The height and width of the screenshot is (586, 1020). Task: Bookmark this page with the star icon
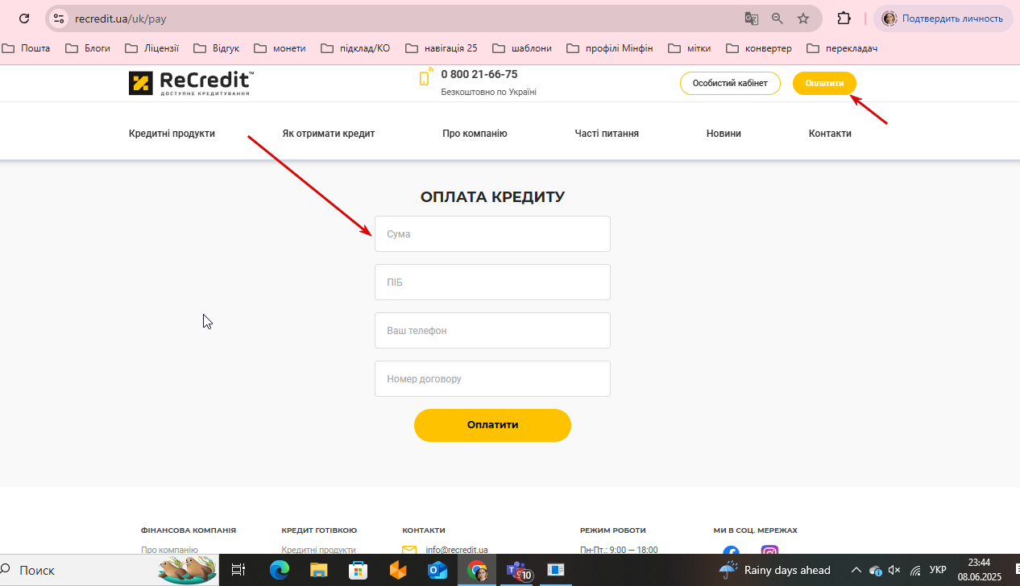[x=802, y=18]
